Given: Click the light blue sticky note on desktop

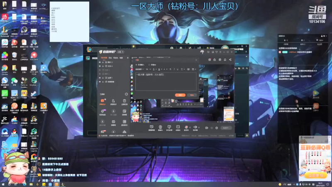Looking at the screenshot, I should 69,22.
